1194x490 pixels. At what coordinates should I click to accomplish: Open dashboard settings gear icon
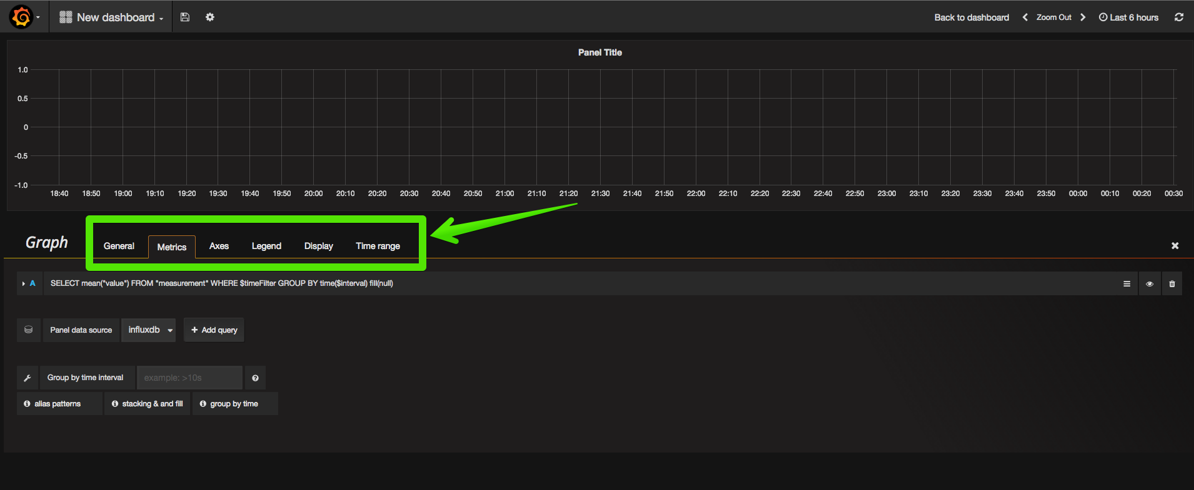pos(210,17)
